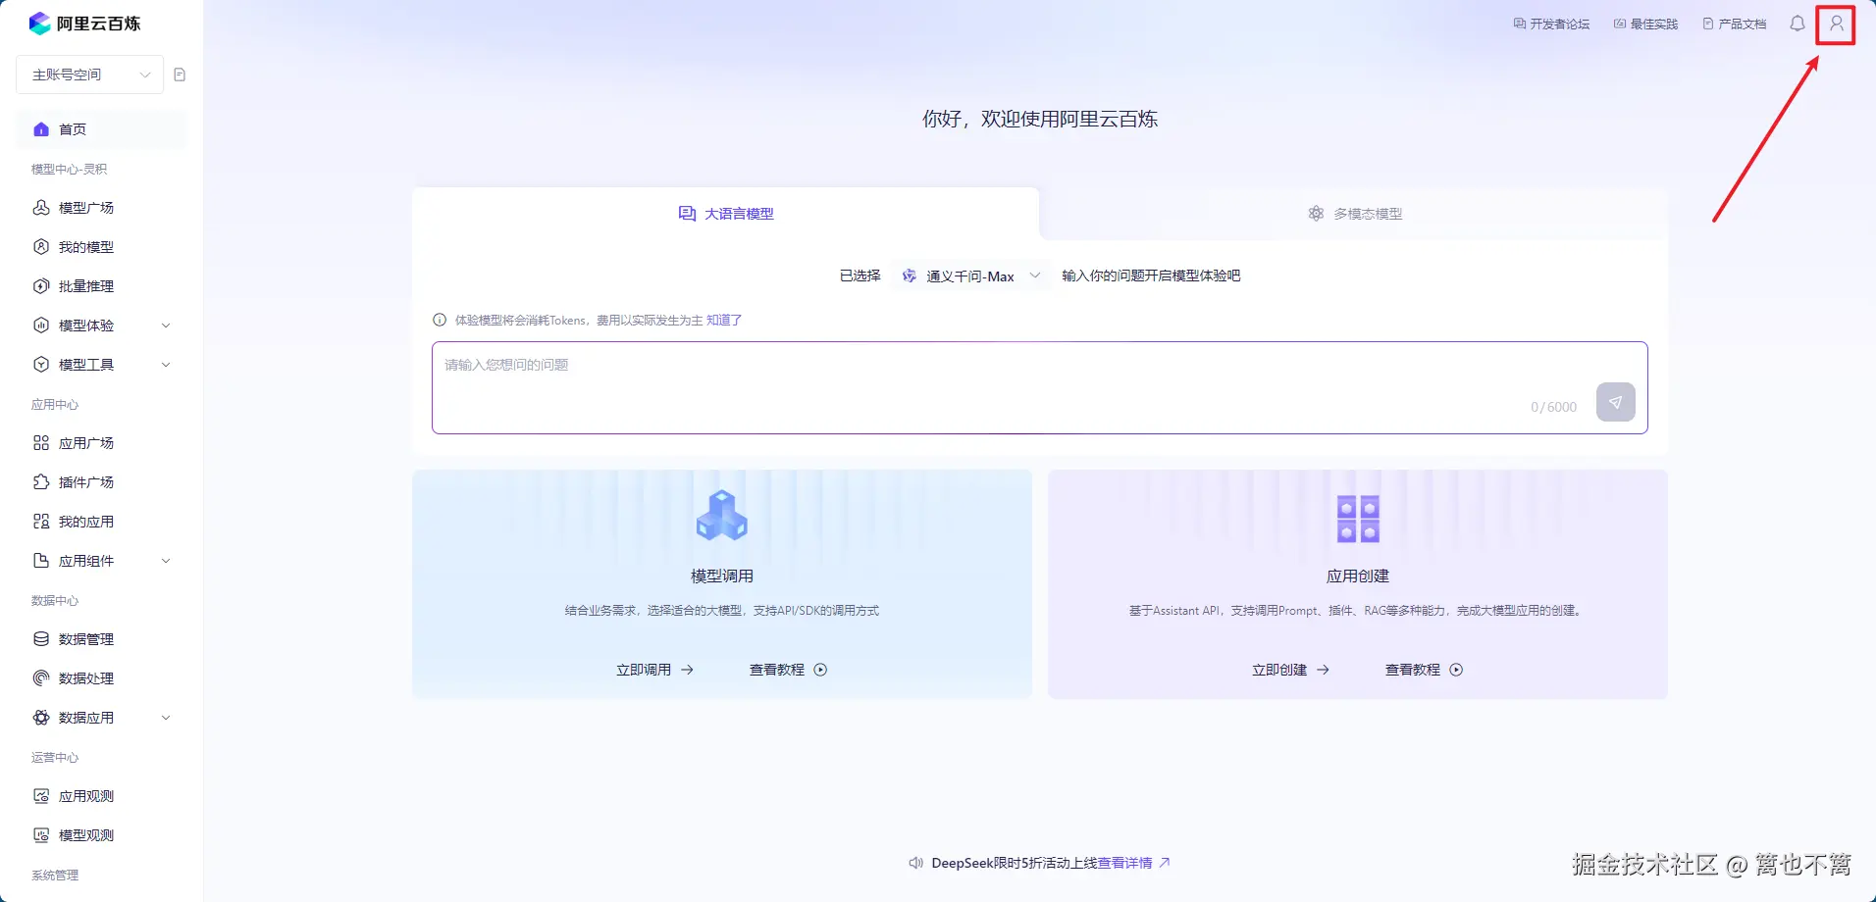Open the 通义千问-Max model dropdown

[x=970, y=276]
